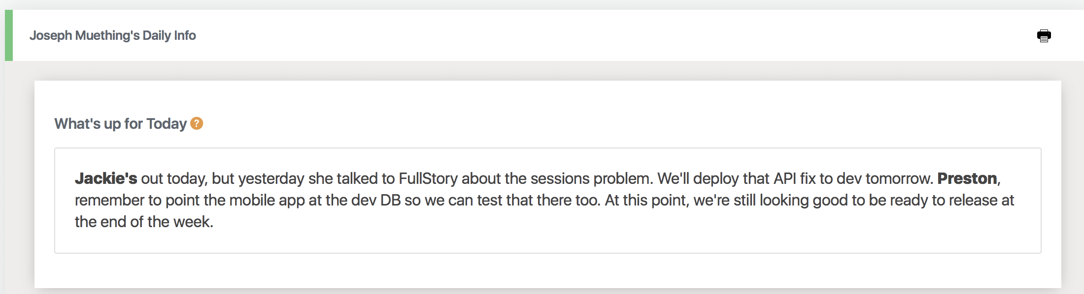Click the "Joseph Muething's Daily Info" title
This screenshot has width=1084, height=294.
click(112, 35)
